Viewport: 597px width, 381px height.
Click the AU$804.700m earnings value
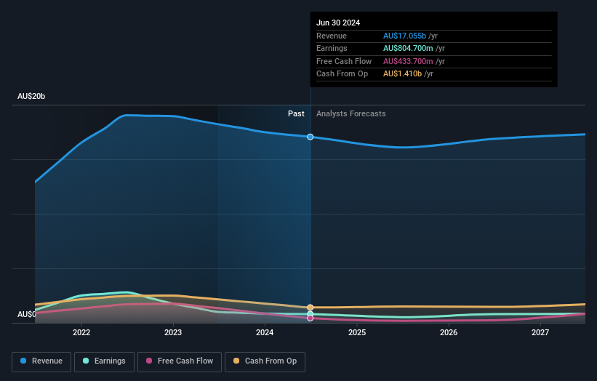point(408,48)
